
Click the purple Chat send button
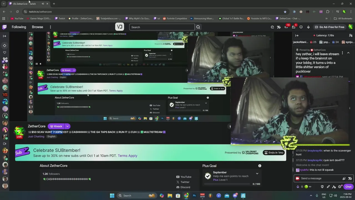[348, 187]
